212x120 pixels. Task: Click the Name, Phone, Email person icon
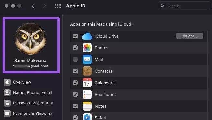[7, 93]
